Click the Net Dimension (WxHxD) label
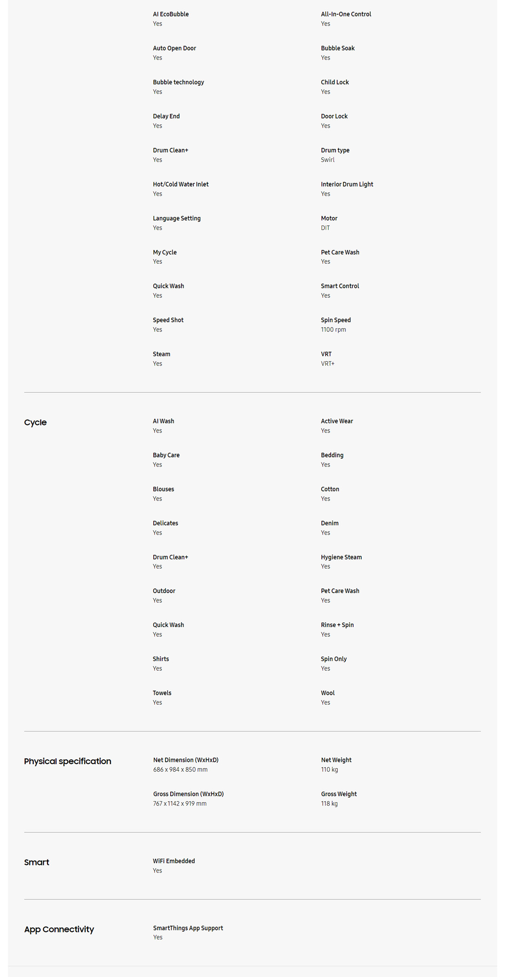508x977 pixels. point(186,760)
